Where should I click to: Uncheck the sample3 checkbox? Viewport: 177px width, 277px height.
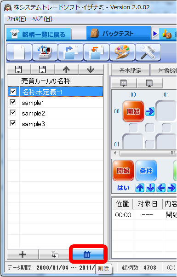[13, 123]
